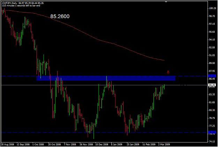Select the blue rectangle resistance zone
This screenshot has height=147, width=218.
tap(106, 78)
